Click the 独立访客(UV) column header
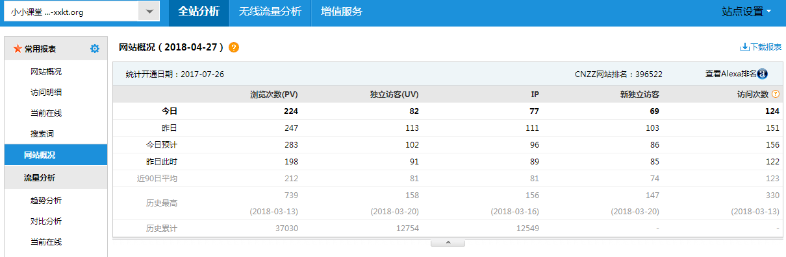The height and width of the screenshot is (257, 786). [394, 95]
